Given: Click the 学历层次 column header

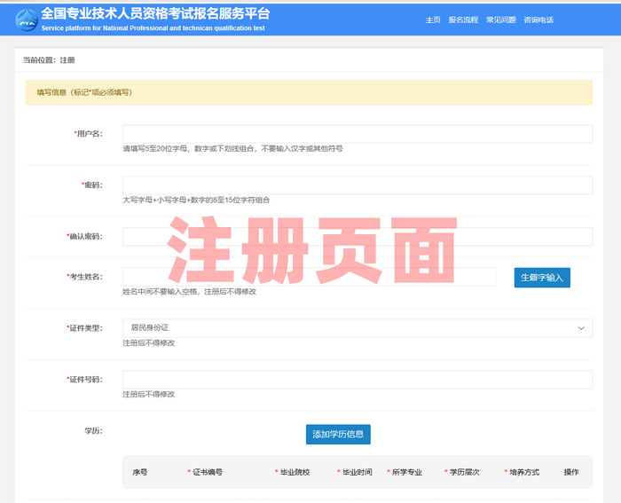Looking at the screenshot, I should tap(463, 473).
